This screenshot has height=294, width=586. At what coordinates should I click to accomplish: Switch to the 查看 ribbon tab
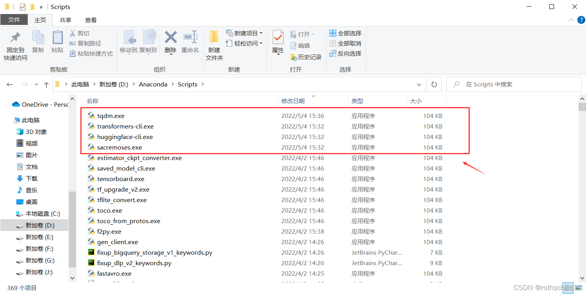pos(91,20)
